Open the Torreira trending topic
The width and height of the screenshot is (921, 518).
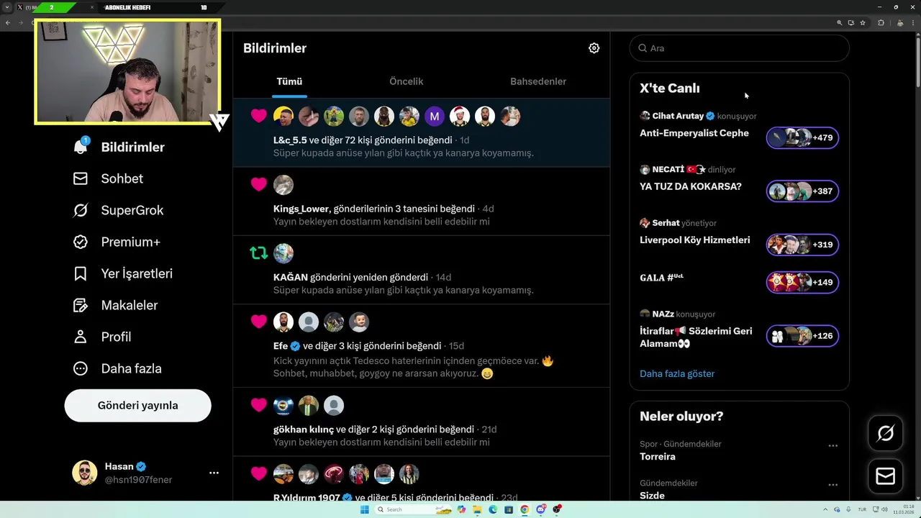(657, 456)
